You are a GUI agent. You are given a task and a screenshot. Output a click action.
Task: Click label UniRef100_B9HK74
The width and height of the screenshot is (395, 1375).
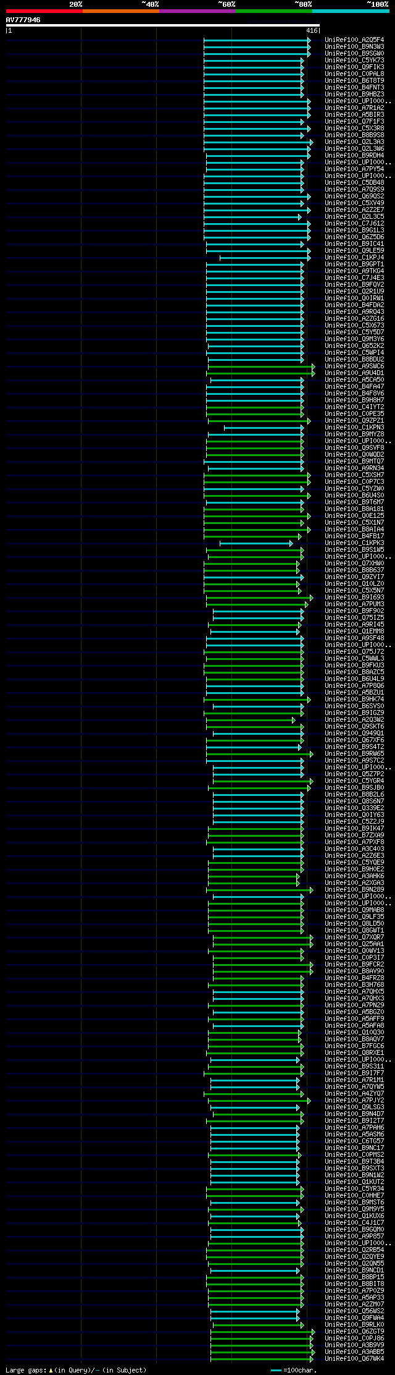tap(354, 700)
